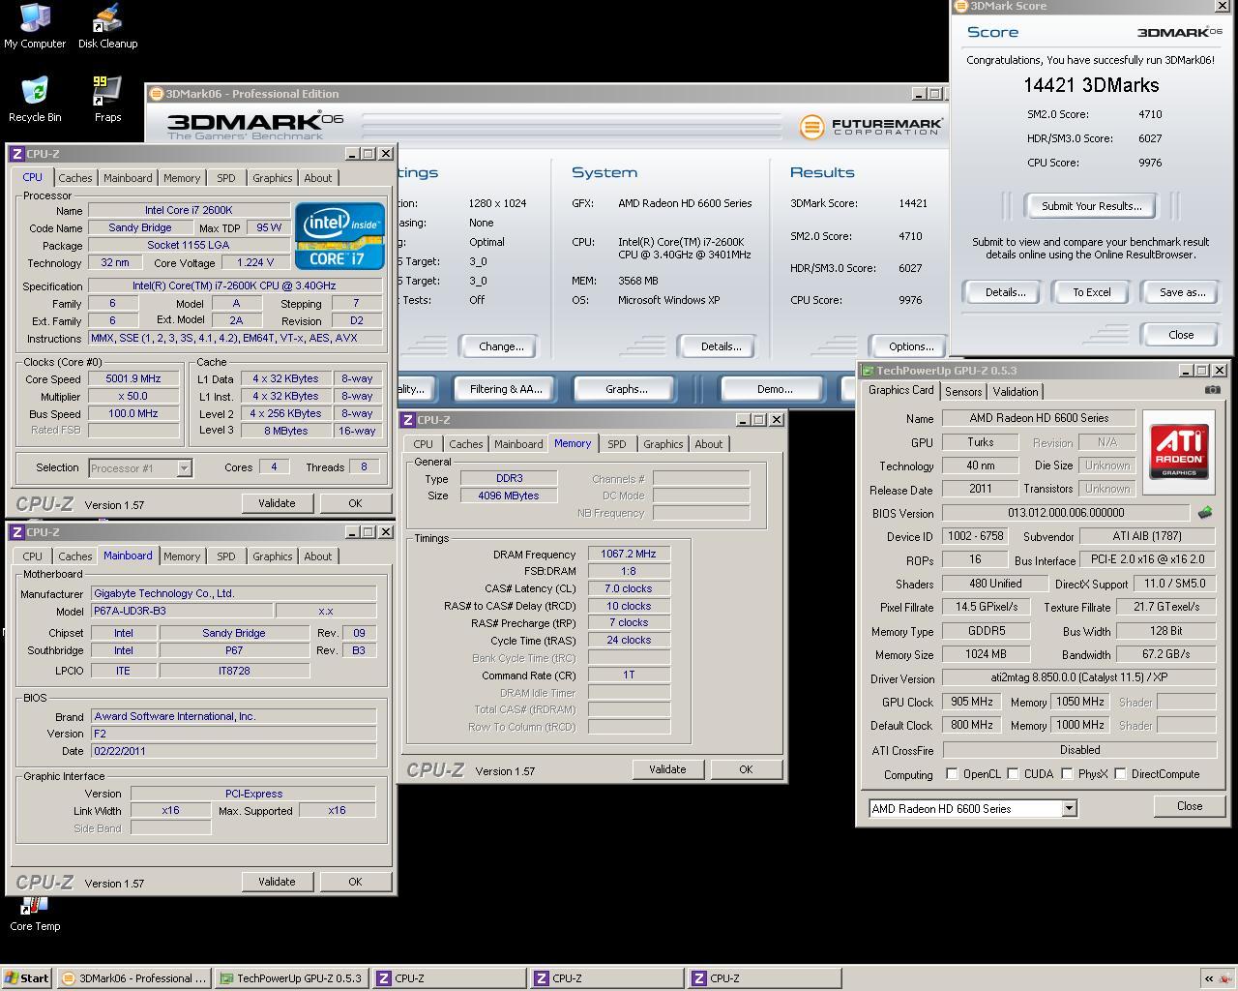Open the Sensors tab in GPU-Z
Screen dimensions: 1238x991
(963, 392)
